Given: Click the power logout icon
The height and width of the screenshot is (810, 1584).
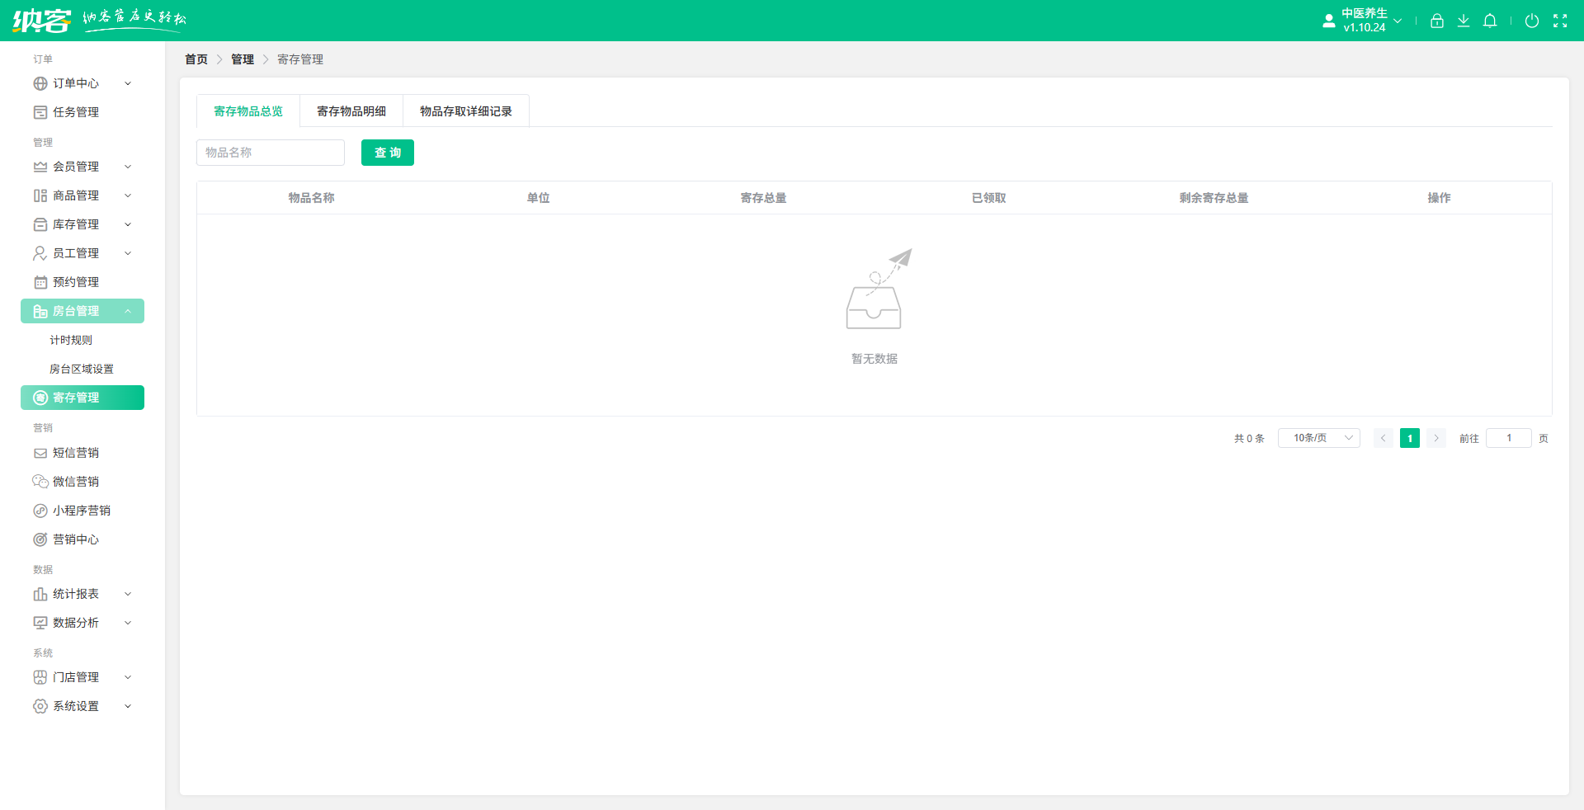Looking at the screenshot, I should [x=1532, y=21].
